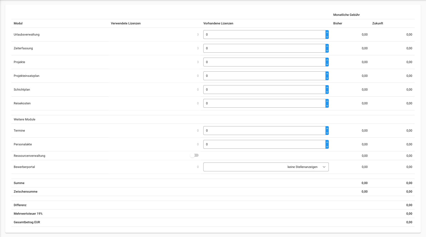Open the Bewerberportal Stellenanzeigen dropdown
The height and width of the screenshot is (237, 426).
(x=266, y=167)
